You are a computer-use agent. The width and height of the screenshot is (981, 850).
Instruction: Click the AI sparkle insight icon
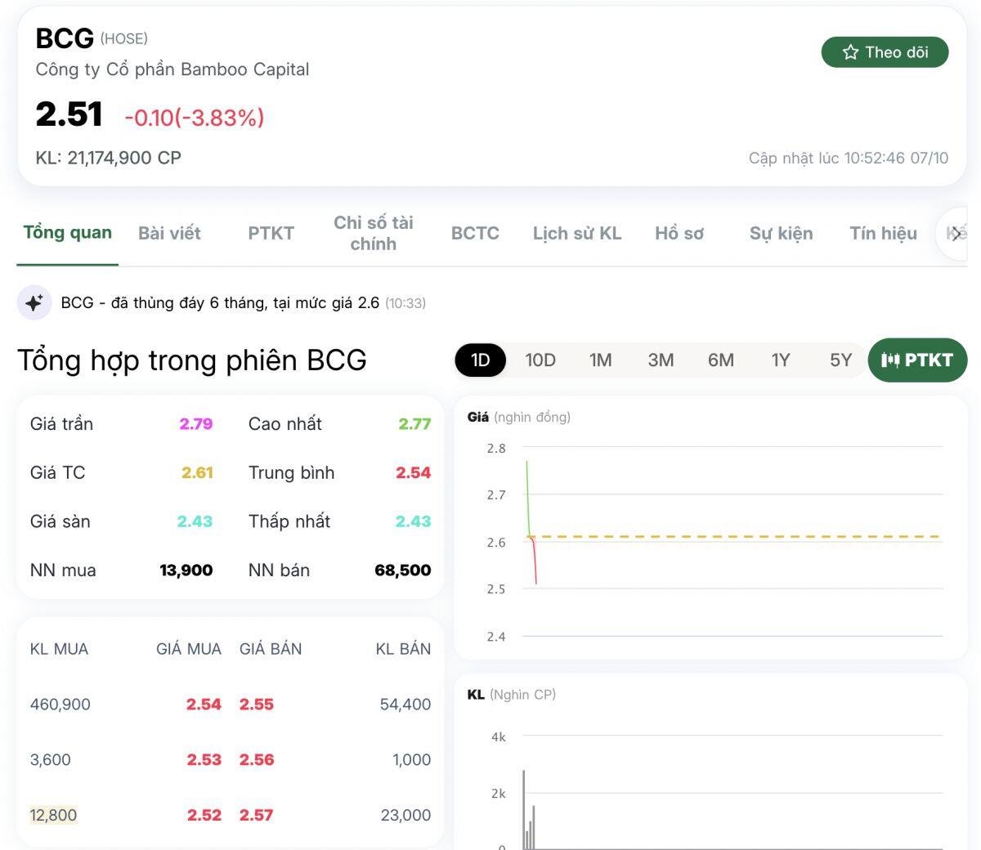[33, 302]
